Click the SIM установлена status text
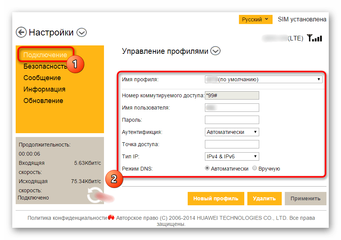Viewport: 341px width, 240px height. point(302,19)
